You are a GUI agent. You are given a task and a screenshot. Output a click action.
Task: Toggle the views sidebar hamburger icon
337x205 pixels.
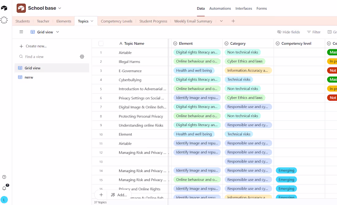point(21,32)
